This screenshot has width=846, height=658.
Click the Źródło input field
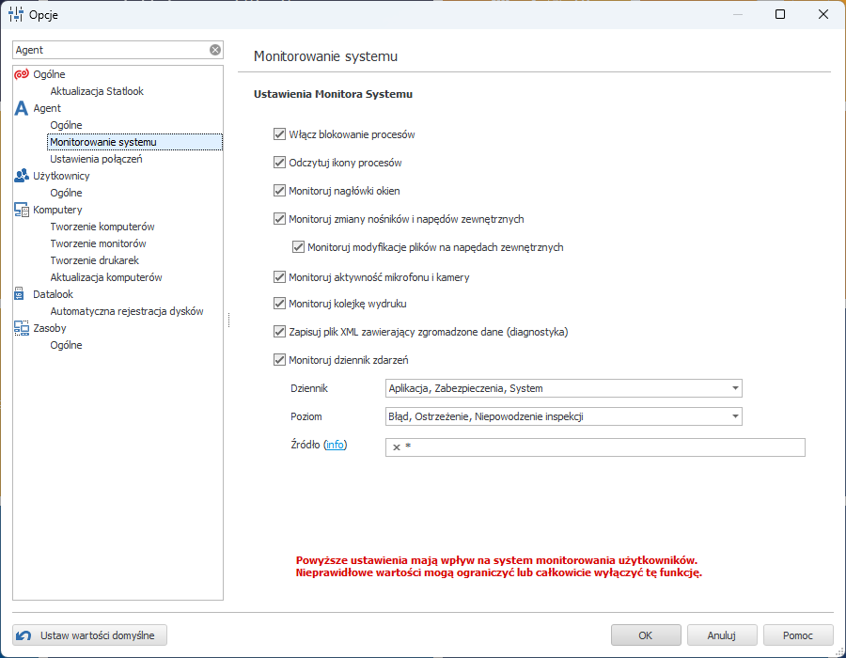602,447
